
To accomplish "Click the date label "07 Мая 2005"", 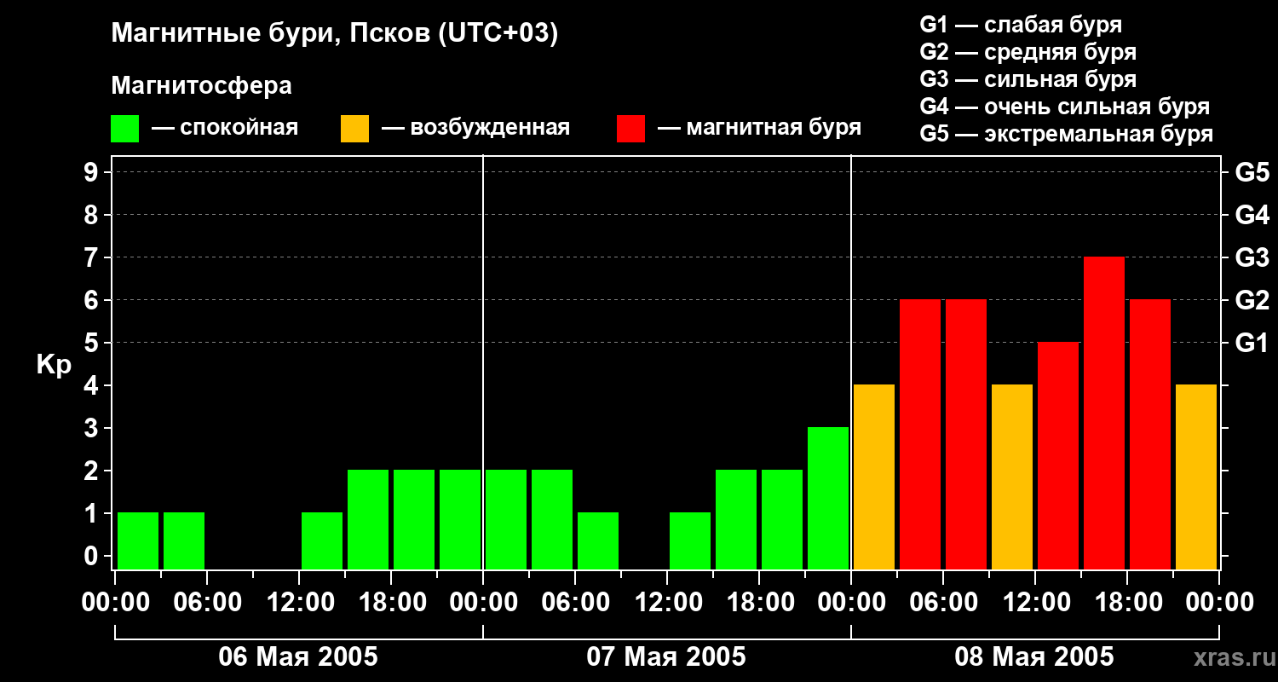I will click(x=666, y=656).
